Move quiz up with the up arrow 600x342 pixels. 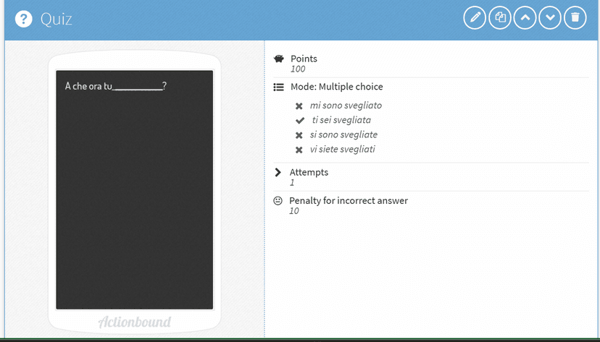[x=525, y=18]
